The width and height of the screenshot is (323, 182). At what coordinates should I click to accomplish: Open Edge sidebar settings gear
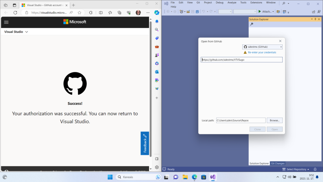[x=157, y=167]
